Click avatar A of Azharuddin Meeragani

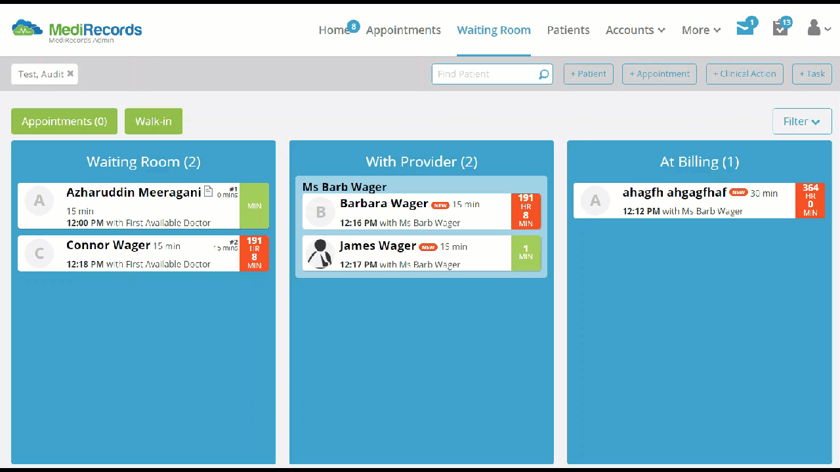pyautogui.click(x=39, y=201)
